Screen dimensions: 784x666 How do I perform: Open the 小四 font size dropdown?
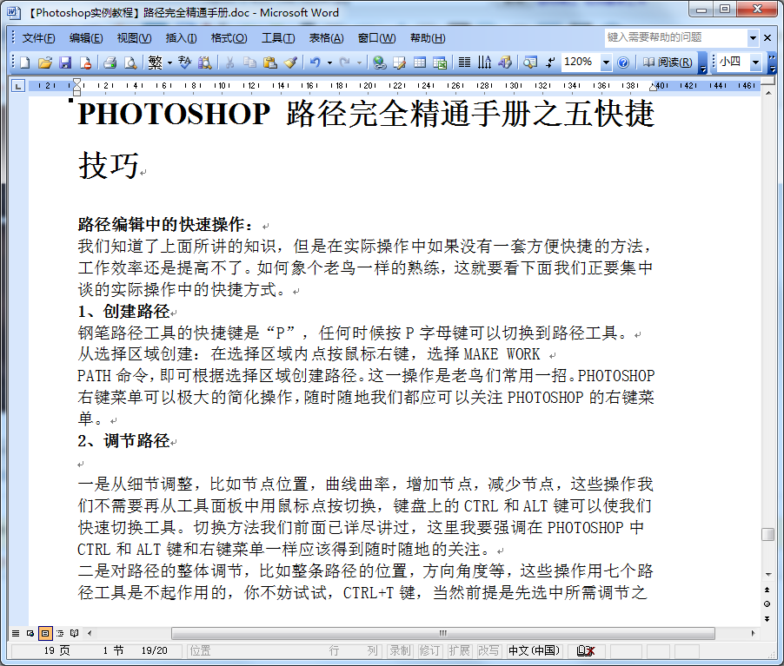756,63
